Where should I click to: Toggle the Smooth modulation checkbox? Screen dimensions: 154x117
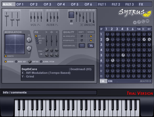[6, 56]
